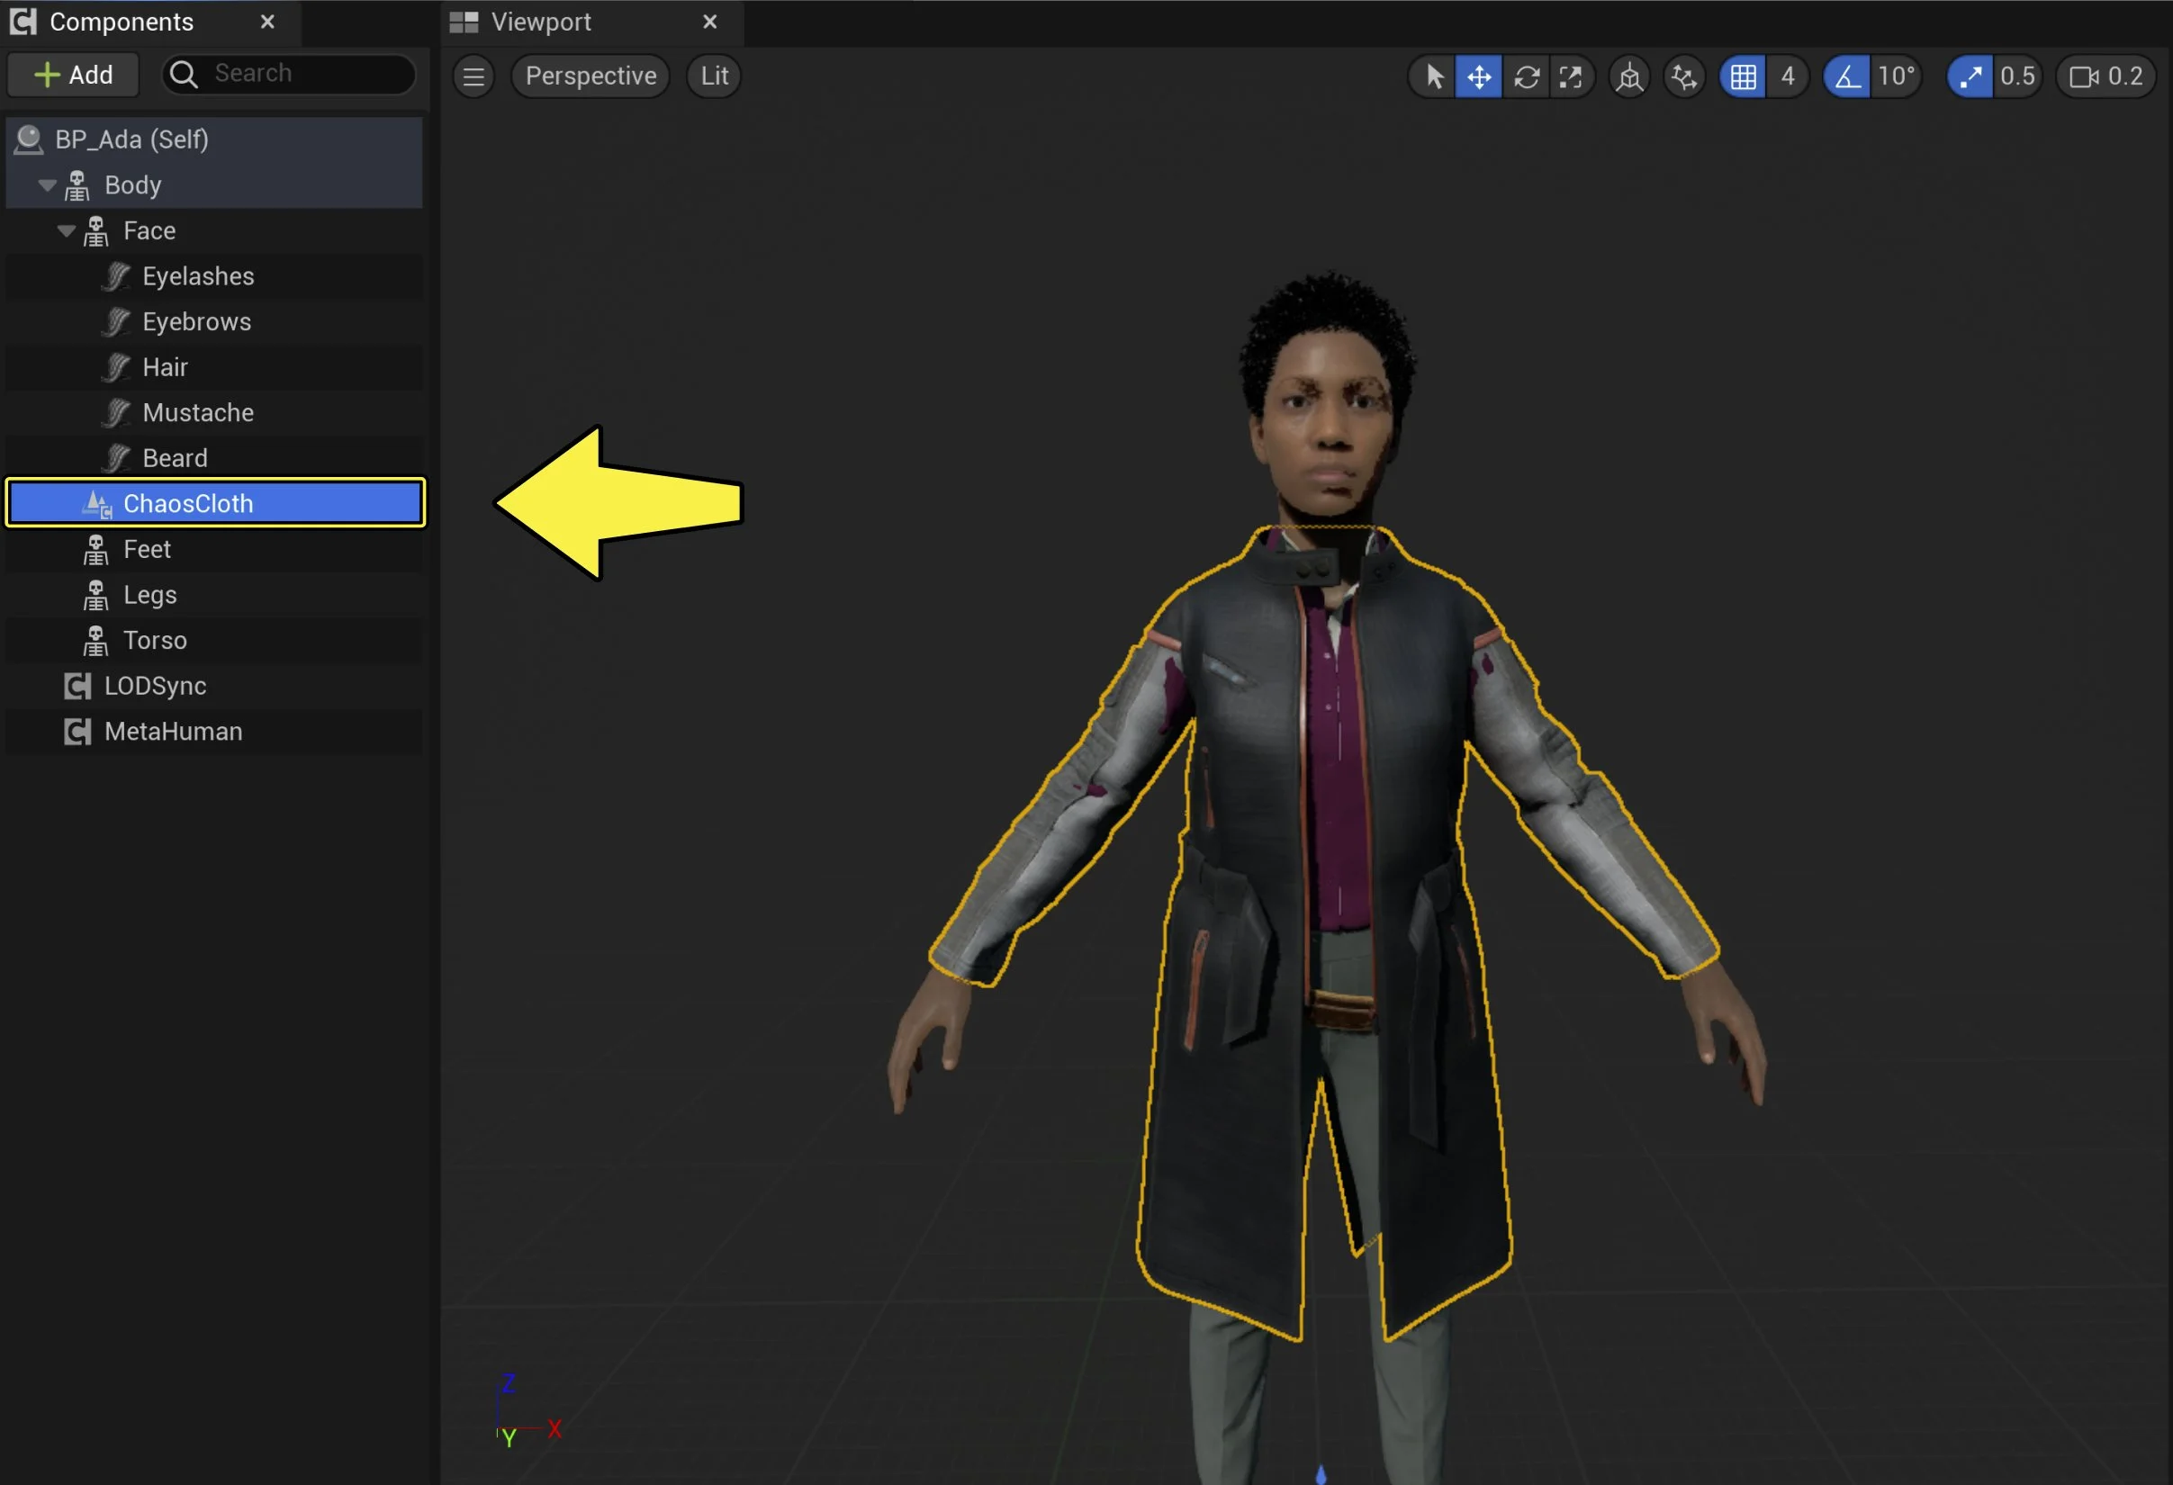This screenshot has height=1485, width=2173.
Task: Open viewport options hamburger menu
Action: (473, 76)
